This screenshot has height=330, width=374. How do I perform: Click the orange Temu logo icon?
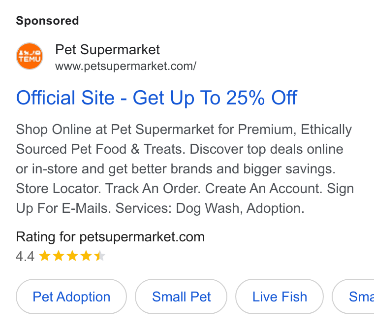click(30, 56)
